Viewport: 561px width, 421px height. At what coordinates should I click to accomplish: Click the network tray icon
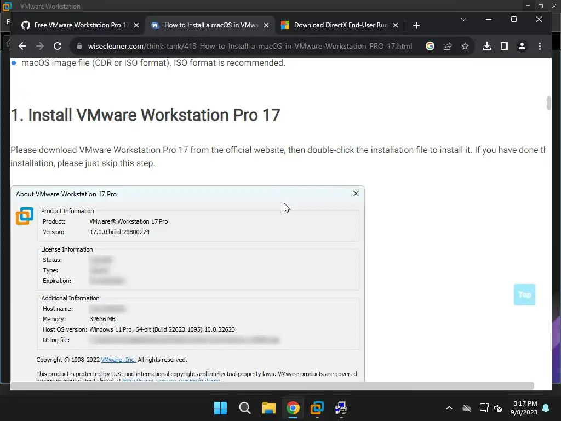point(484,408)
